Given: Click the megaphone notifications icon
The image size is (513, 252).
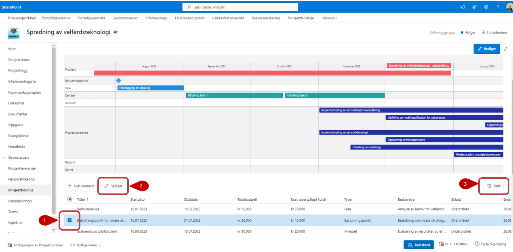Looking at the screenshot, I should pos(463,7).
